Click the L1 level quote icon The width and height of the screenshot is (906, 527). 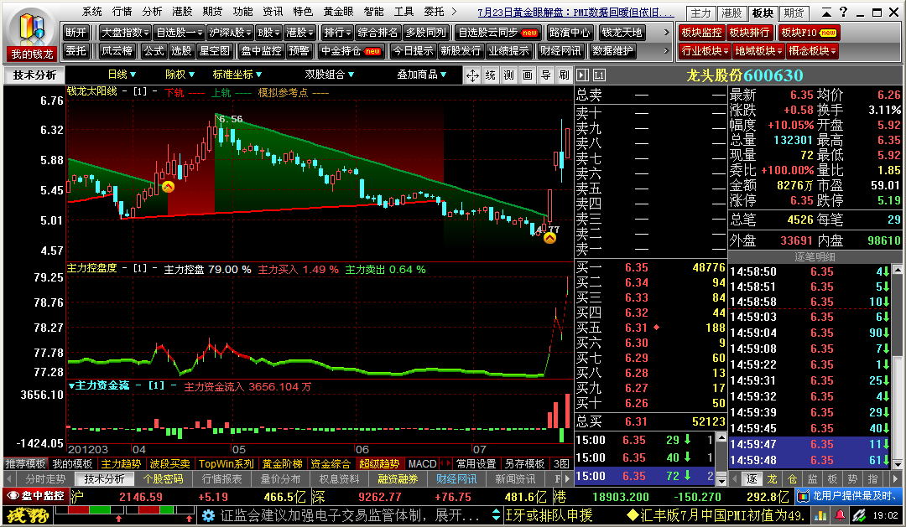coord(599,75)
